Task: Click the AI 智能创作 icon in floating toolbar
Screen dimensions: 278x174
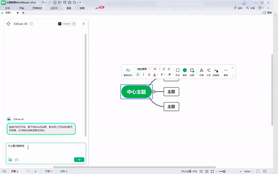Action: [128, 72]
